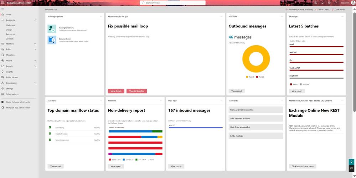Open help question mark icon

click(x=336, y=3)
